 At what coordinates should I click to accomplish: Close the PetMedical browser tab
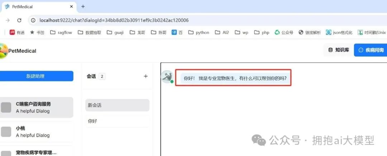72,7
